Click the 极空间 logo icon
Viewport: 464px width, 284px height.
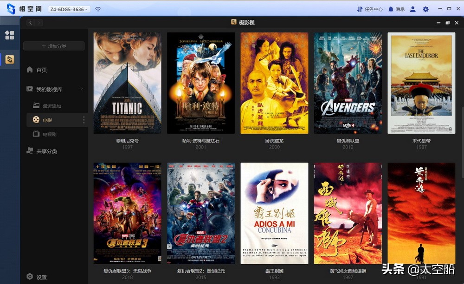click(11, 9)
